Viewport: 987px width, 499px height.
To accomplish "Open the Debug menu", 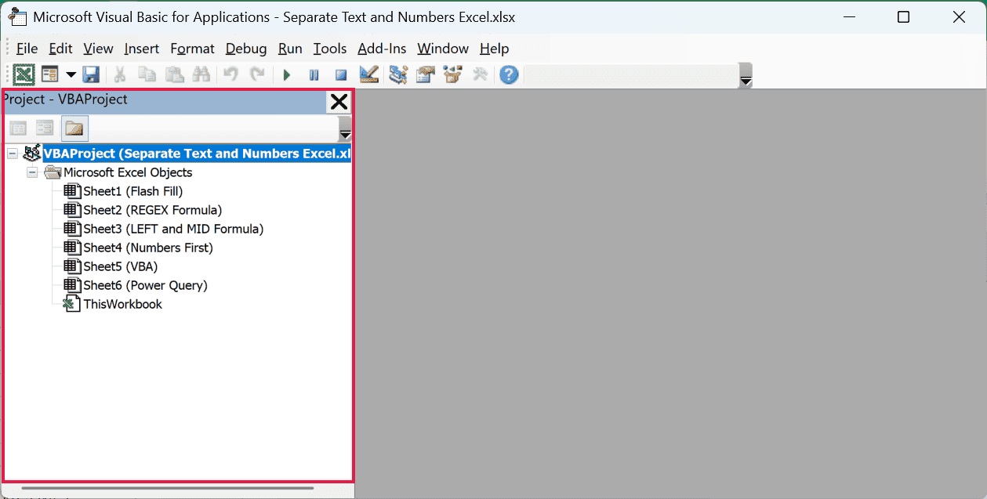I will 246,49.
